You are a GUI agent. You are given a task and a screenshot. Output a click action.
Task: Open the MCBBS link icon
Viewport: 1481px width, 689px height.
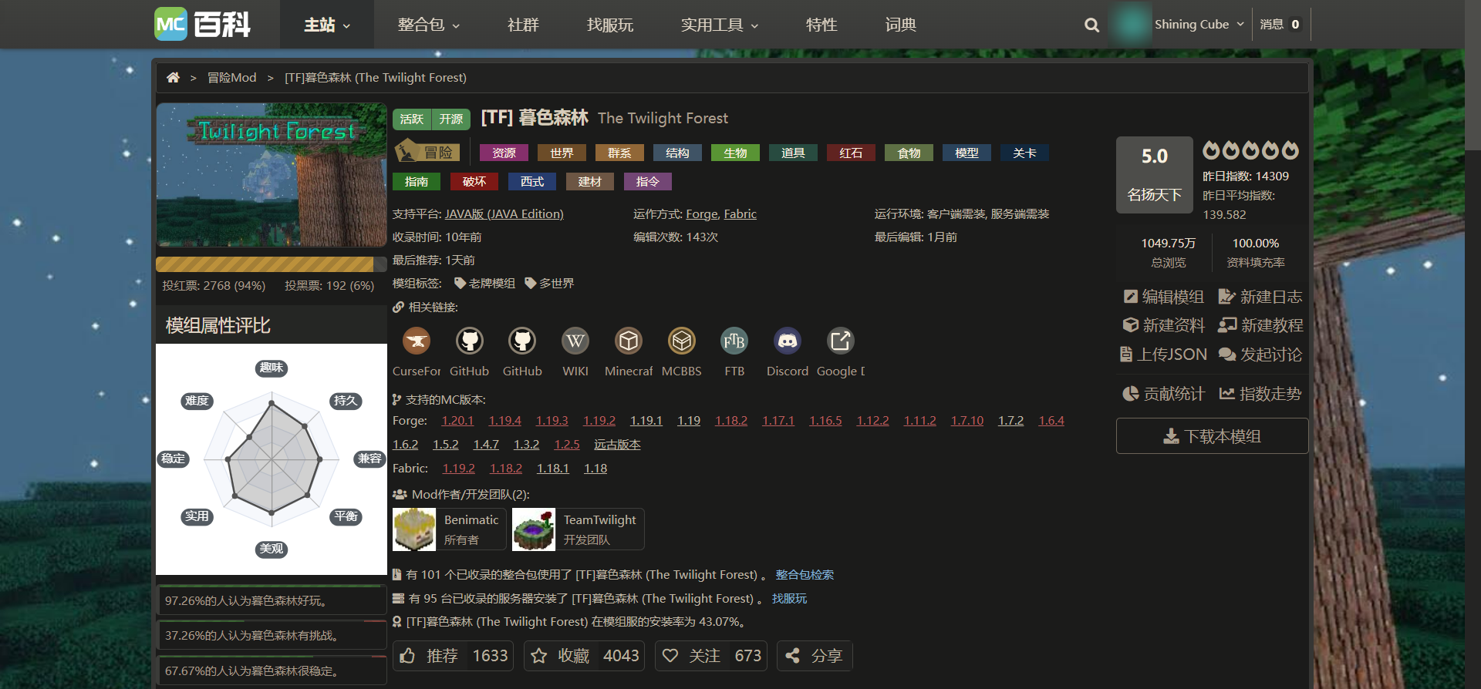pyautogui.click(x=682, y=341)
